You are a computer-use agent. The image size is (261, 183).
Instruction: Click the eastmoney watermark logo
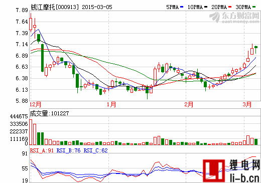234,17
